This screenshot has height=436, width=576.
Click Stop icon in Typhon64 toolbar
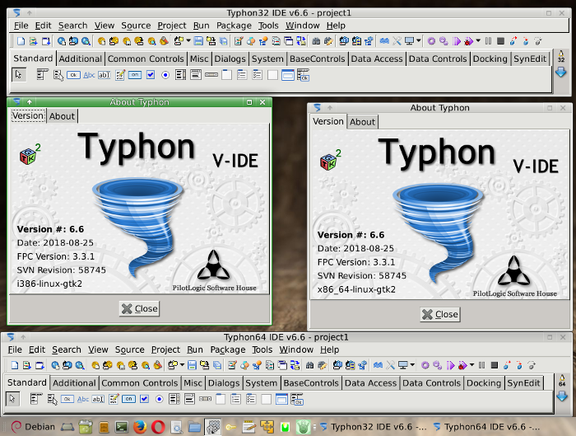495,365
